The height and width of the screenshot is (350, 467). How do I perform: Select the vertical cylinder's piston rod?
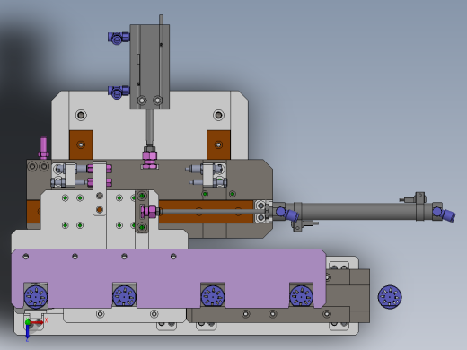[150, 127]
